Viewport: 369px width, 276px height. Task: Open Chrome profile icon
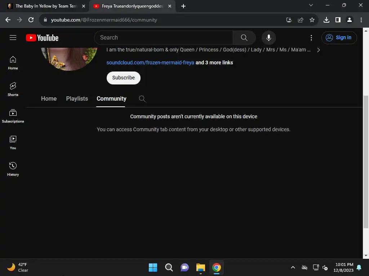click(x=350, y=20)
